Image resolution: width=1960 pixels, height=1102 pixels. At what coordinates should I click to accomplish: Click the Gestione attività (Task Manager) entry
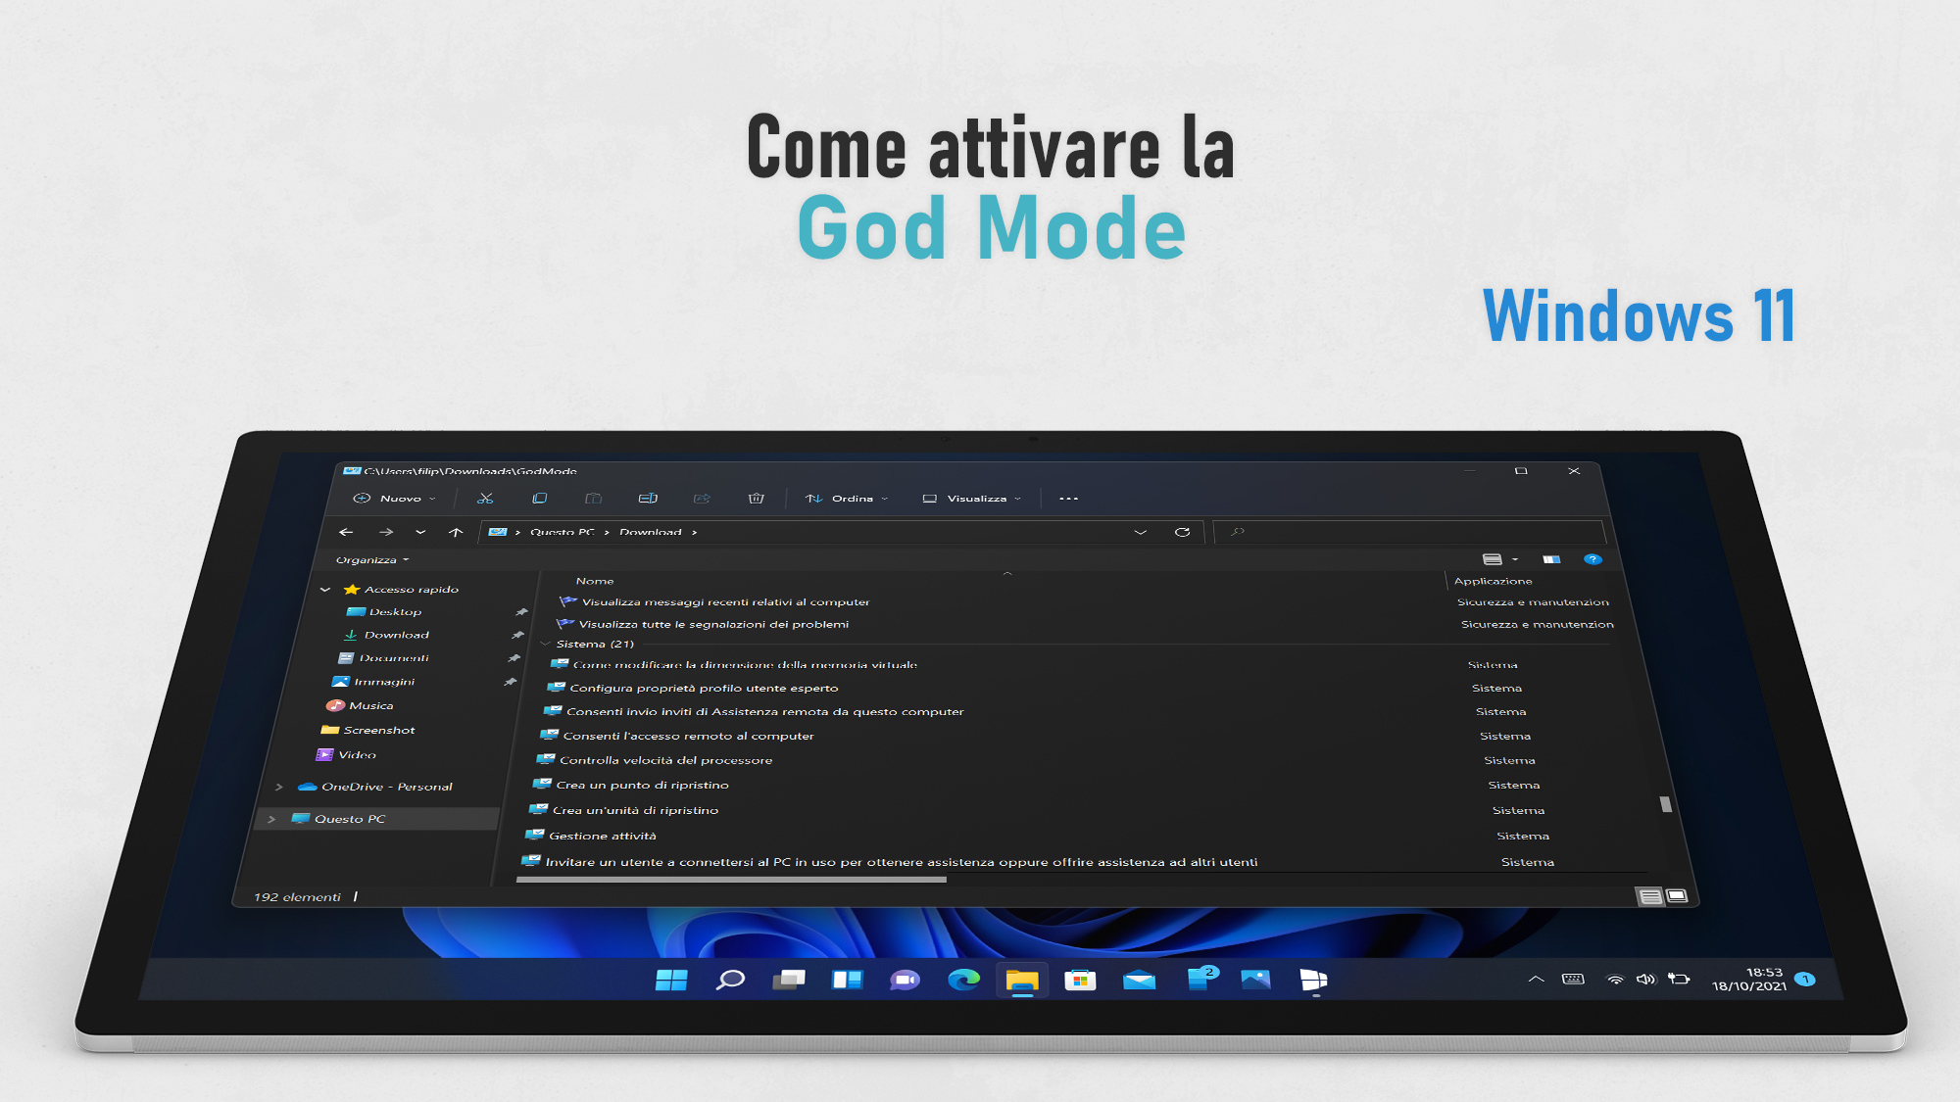[603, 836]
